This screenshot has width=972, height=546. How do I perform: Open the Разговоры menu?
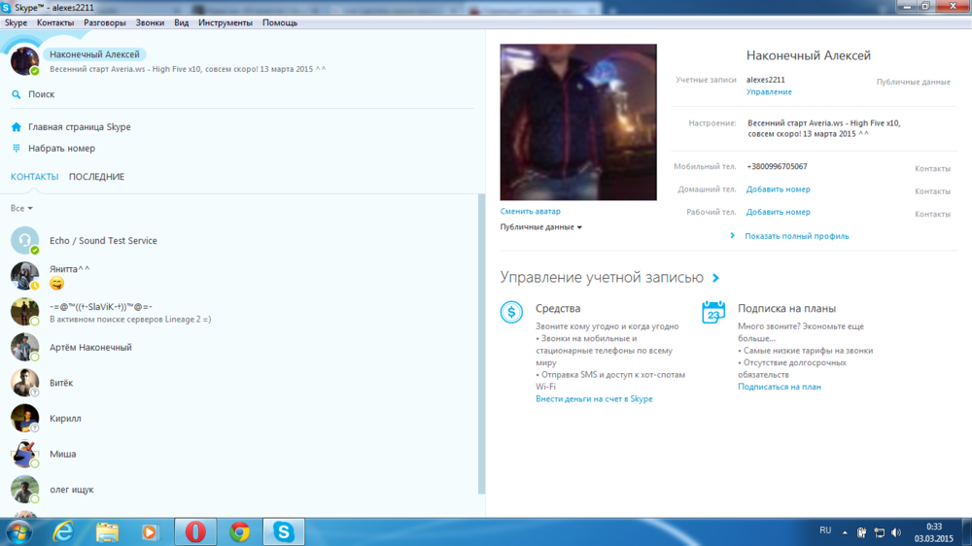pos(105,23)
